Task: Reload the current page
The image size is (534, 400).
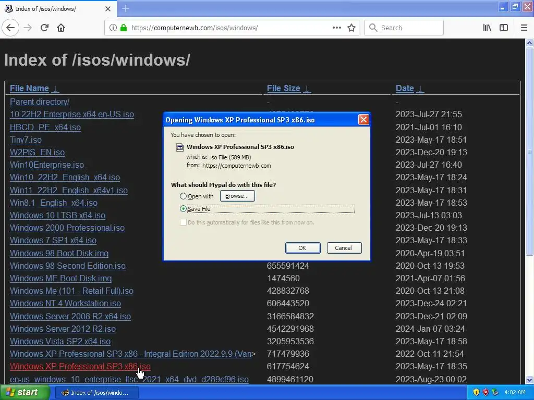Action: pos(44,28)
